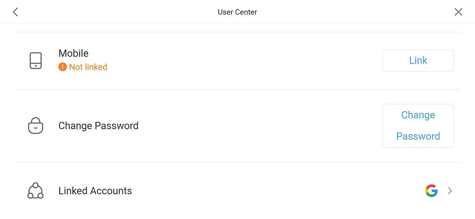Select the Mobile label text

point(73,53)
